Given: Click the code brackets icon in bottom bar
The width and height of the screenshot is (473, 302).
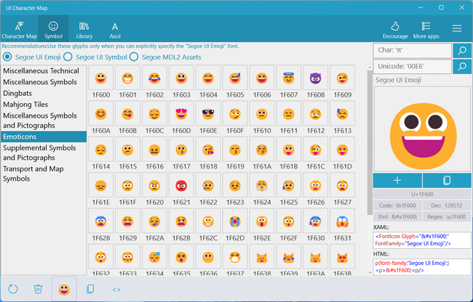Looking at the screenshot, I should tap(116, 289).
